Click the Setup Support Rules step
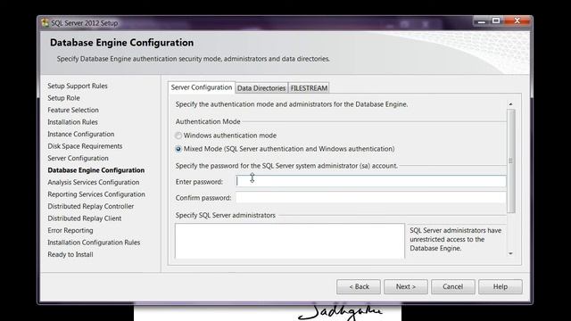This screenshot has width=571, height=321. [x=78, y=86]
